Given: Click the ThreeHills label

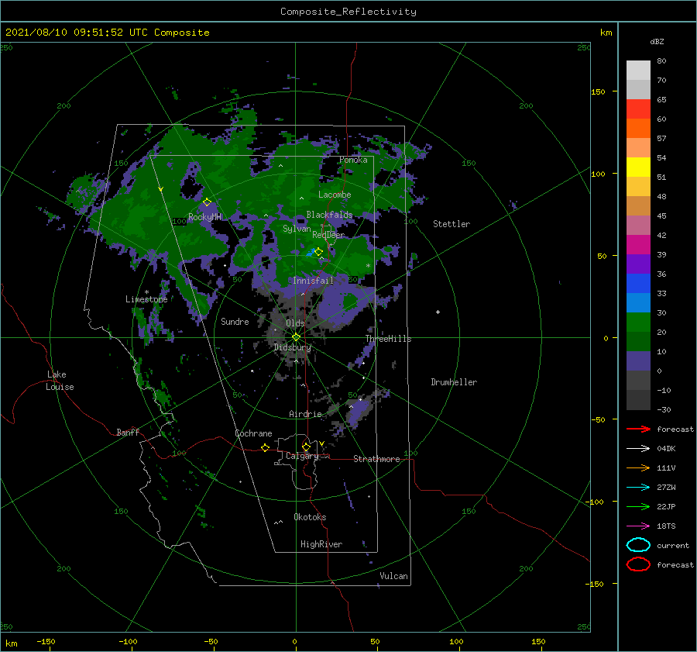Looking at the screenshot, I should point(389,339).
